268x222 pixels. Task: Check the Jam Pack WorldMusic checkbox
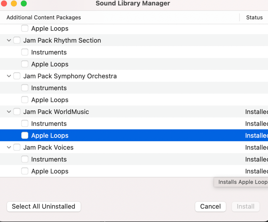(17, 112)
